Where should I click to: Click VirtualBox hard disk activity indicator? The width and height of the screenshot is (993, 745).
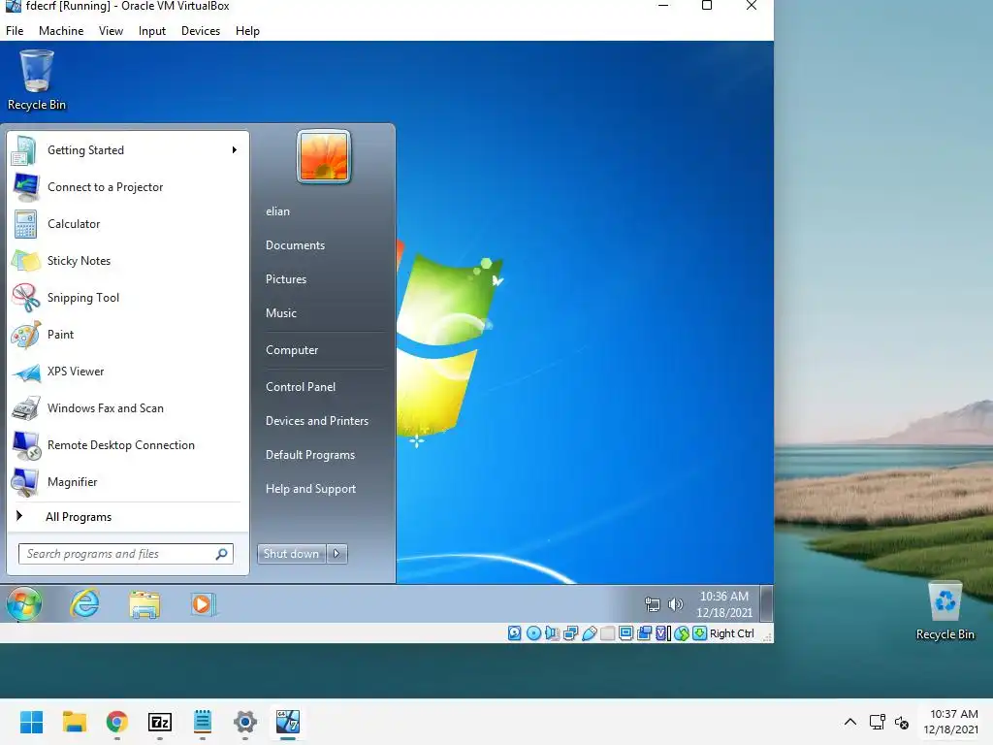(514, 632)
